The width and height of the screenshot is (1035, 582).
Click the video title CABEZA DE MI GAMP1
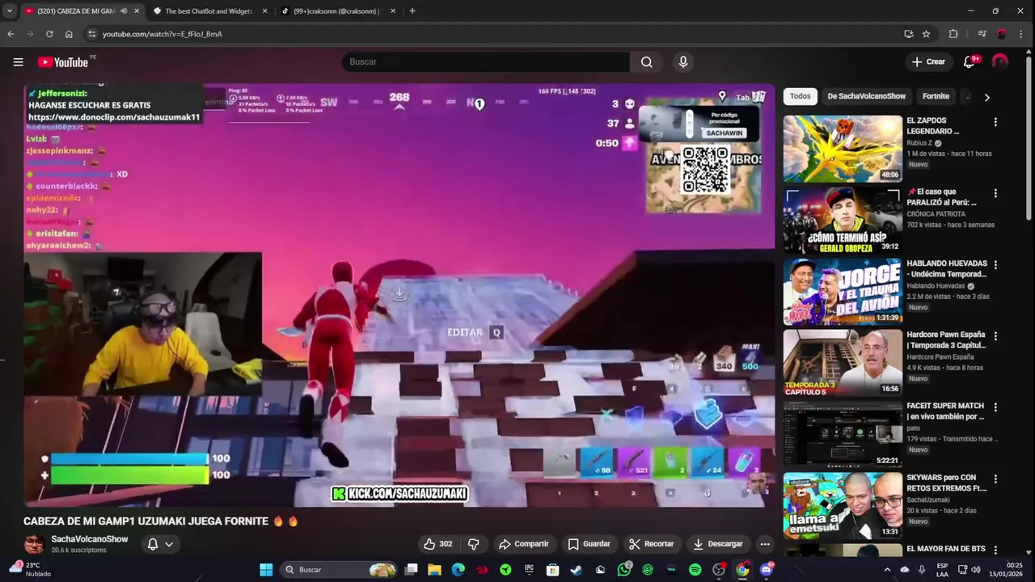click(x=161, y=521)
